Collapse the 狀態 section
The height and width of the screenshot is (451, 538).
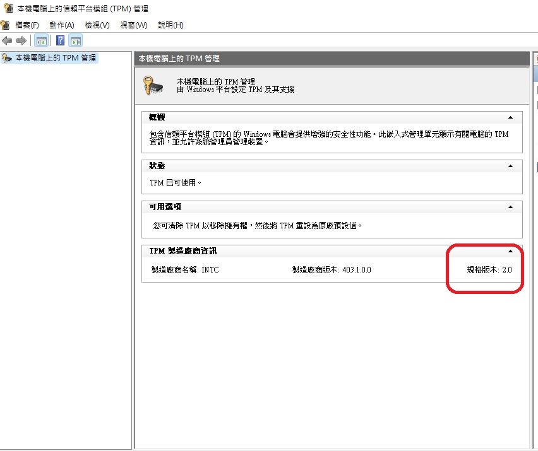tap(511, 167)
